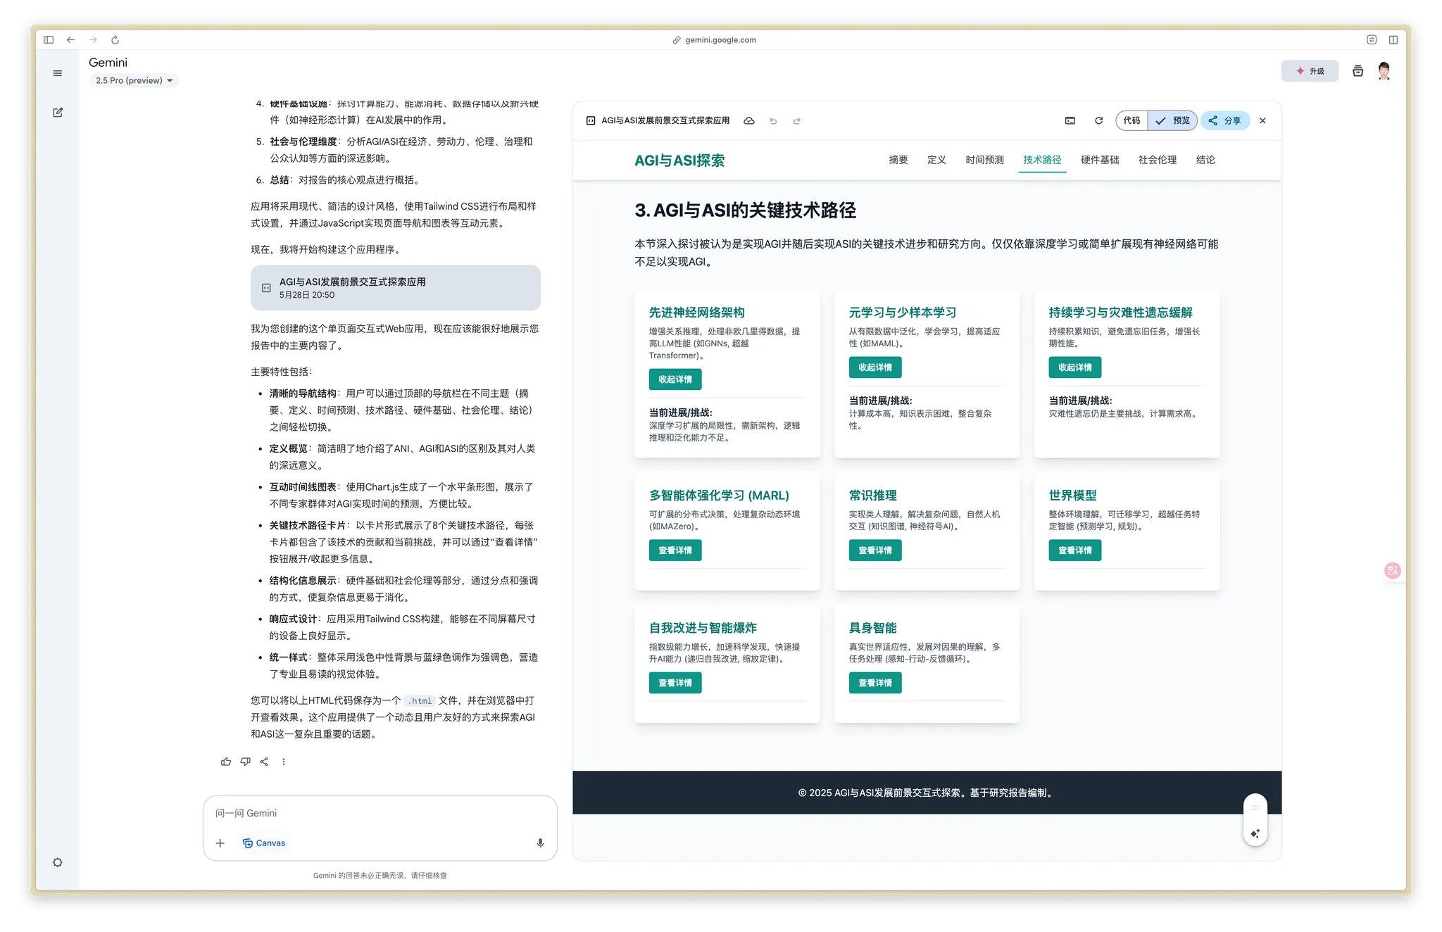This screenshot has width=1442, height=932.
Task: Click the 分享 button in the Canvas header
Action: click(1224, 120)
